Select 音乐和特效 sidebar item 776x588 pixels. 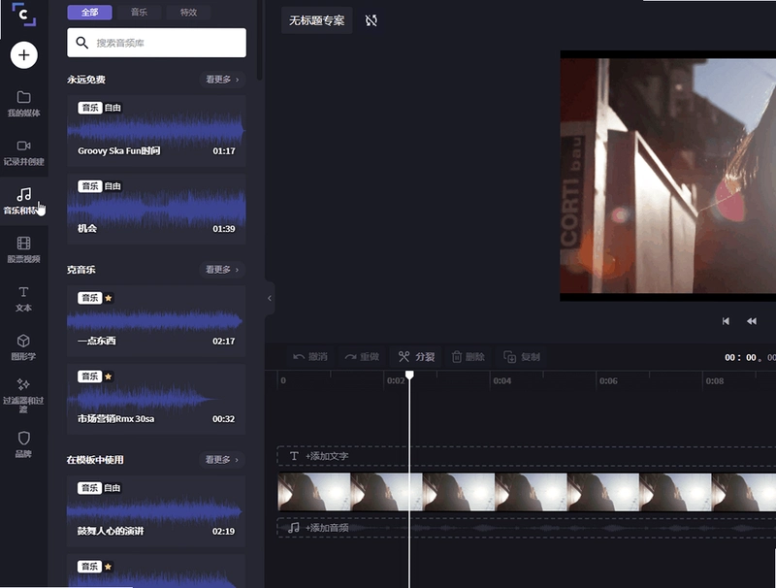click(23, 201)
